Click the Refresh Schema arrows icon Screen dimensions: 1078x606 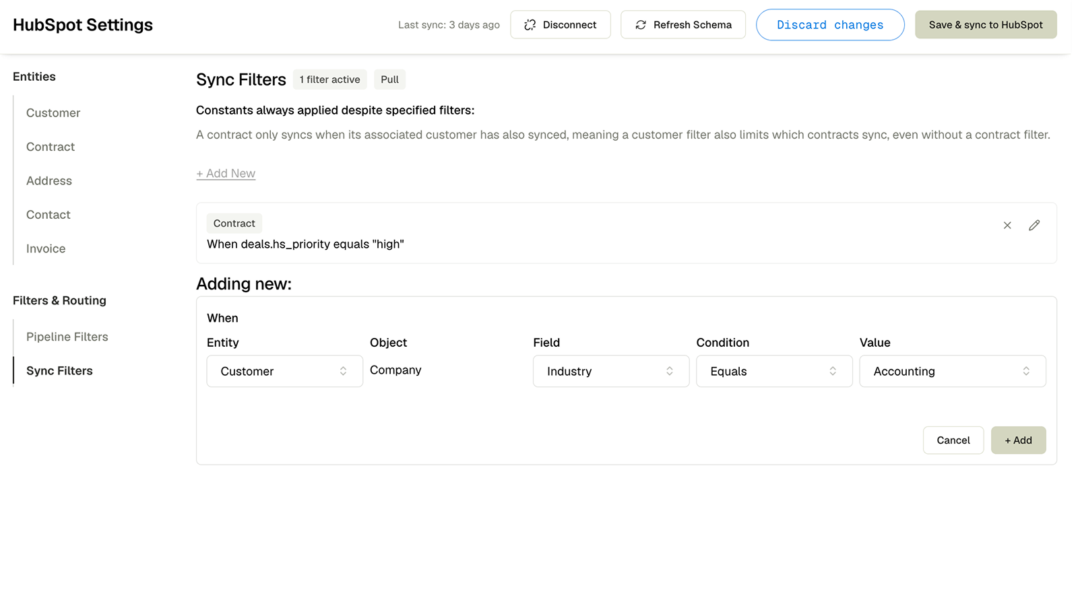(641, 25)
